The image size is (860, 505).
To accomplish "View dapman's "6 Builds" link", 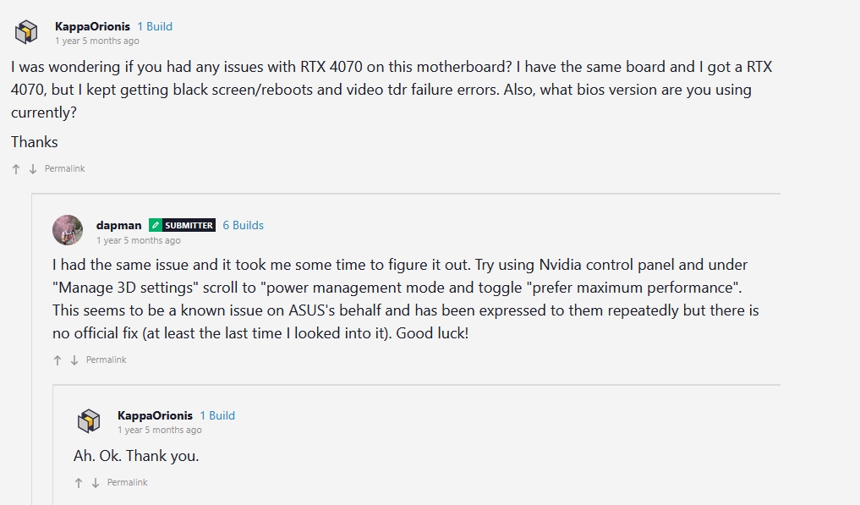I will click(x=243, y=225).
